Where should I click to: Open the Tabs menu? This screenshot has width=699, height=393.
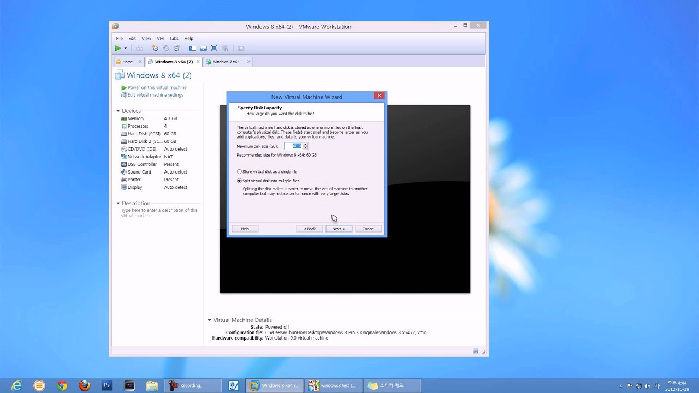[x=174, y=38]
